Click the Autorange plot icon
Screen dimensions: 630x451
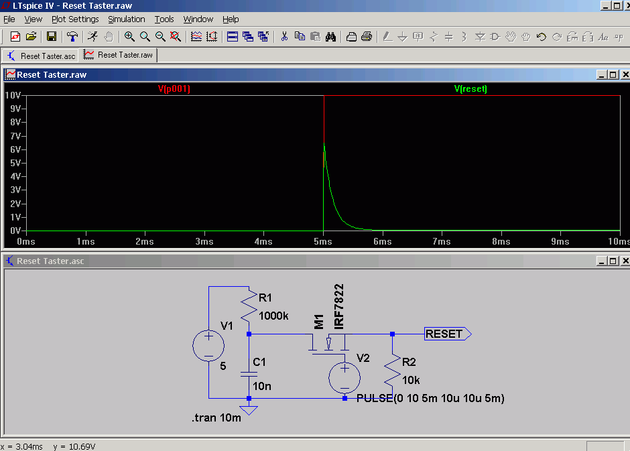(196, 37)
